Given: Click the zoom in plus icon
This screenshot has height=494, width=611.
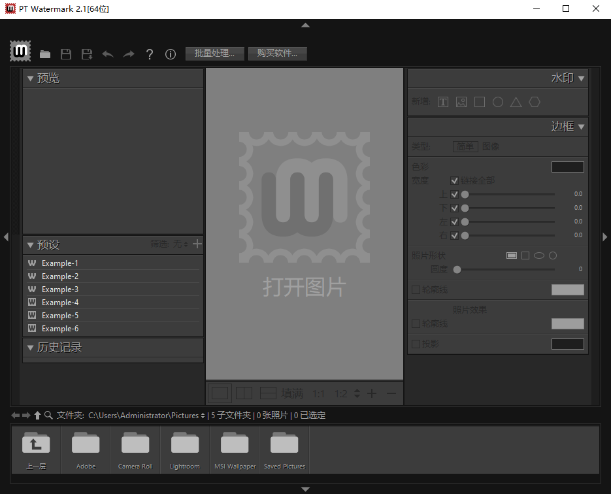Looking at the screenshot, I should click(372, 393).
